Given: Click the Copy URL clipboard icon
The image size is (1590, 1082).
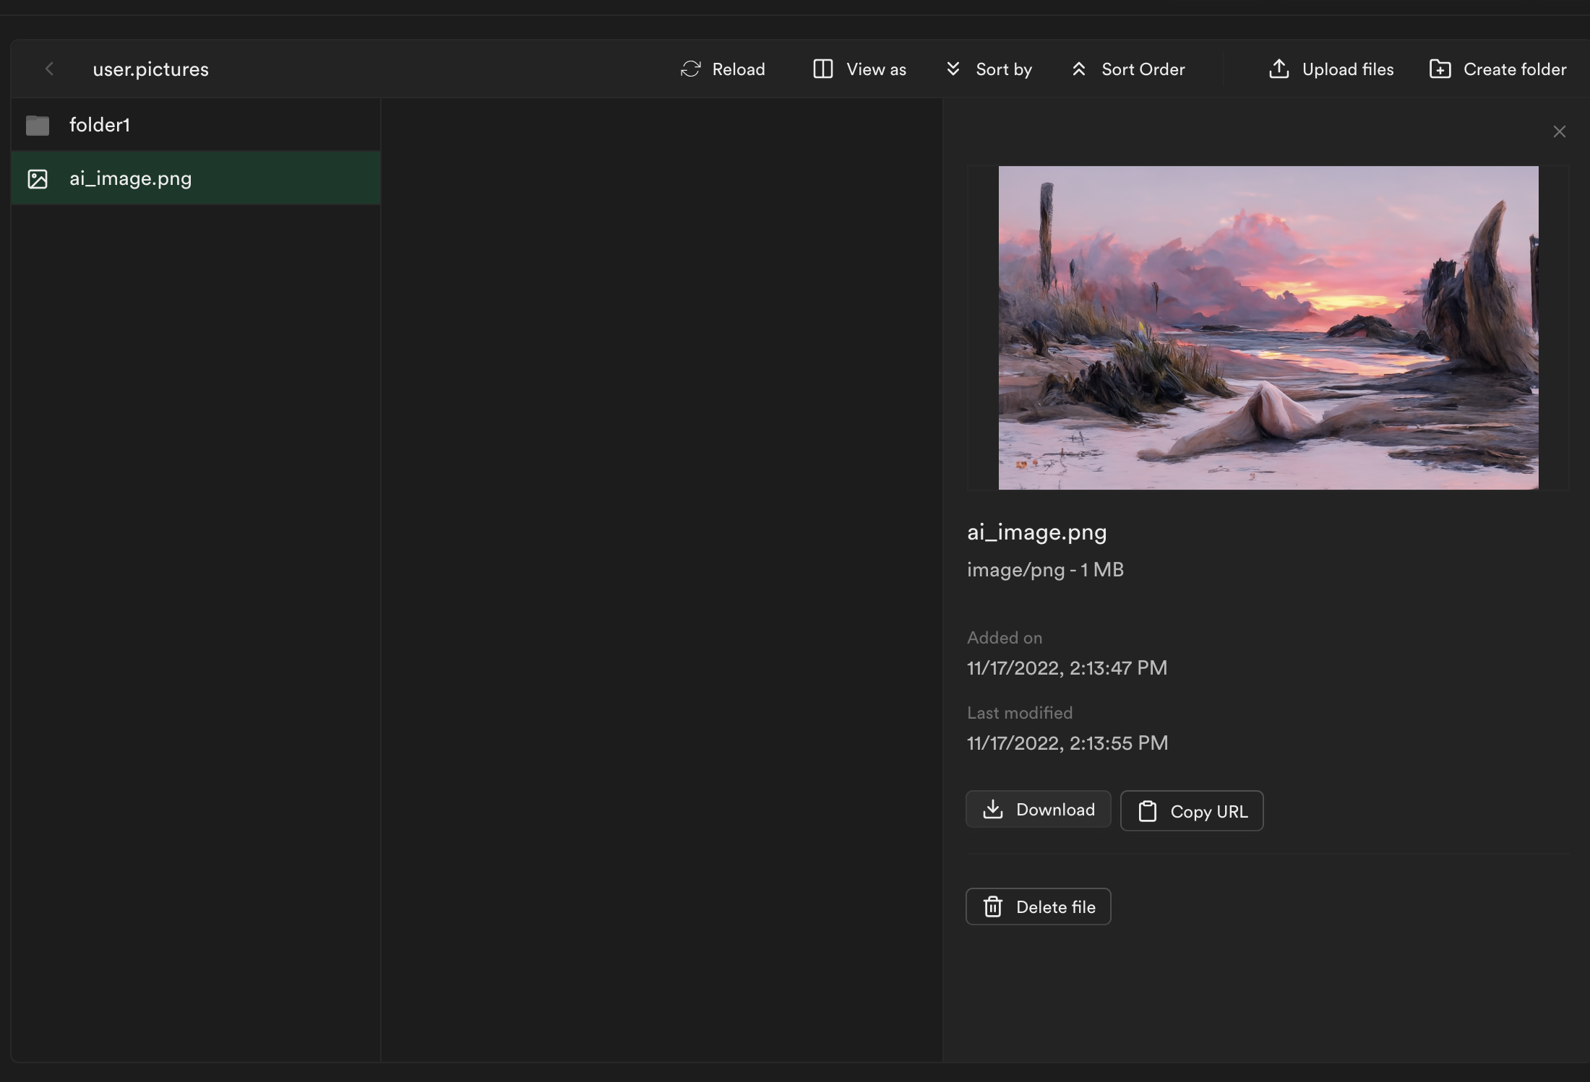Looking at the screenshot, I should 1148,811.
